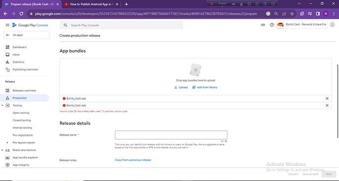339x181 pixels.
Task: Open the help question mark icon
Action: [x=272, y=25]
